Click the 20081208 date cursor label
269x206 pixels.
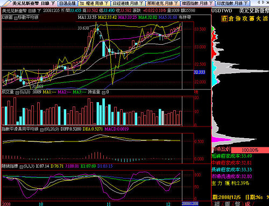[x=190, y=204]
